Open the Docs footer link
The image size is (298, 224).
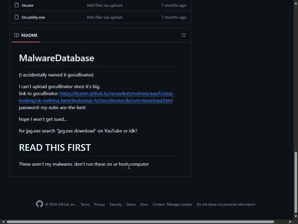(144, 204)
